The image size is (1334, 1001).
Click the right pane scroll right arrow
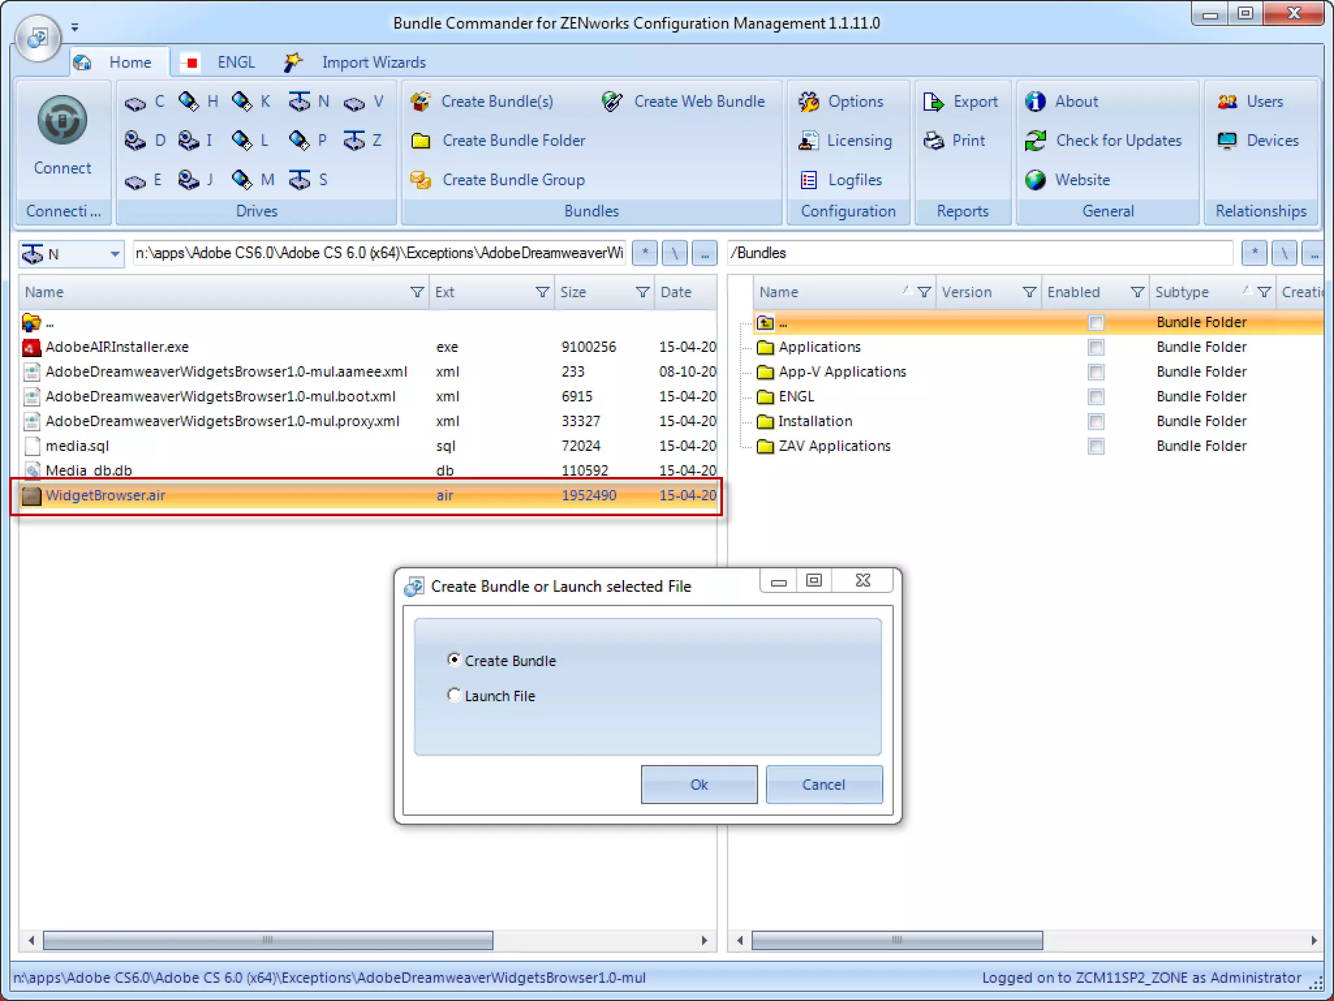click(1314, 940)
